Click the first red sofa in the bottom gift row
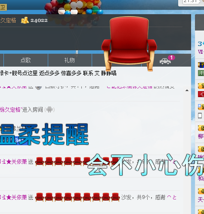 point(40,197)
